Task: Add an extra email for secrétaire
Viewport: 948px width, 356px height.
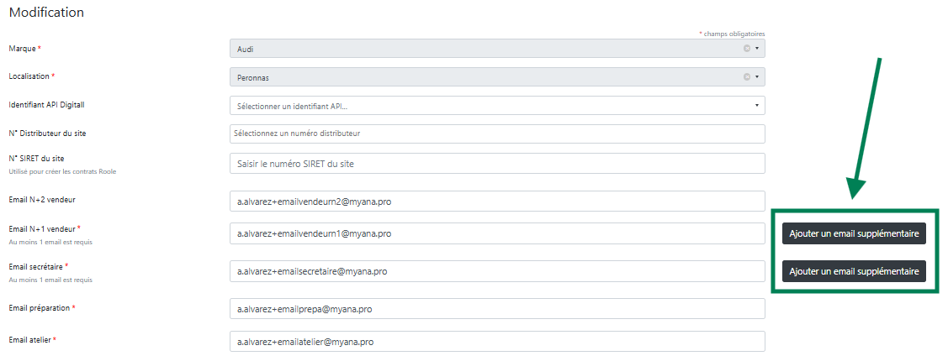Action: pos(854,271)
